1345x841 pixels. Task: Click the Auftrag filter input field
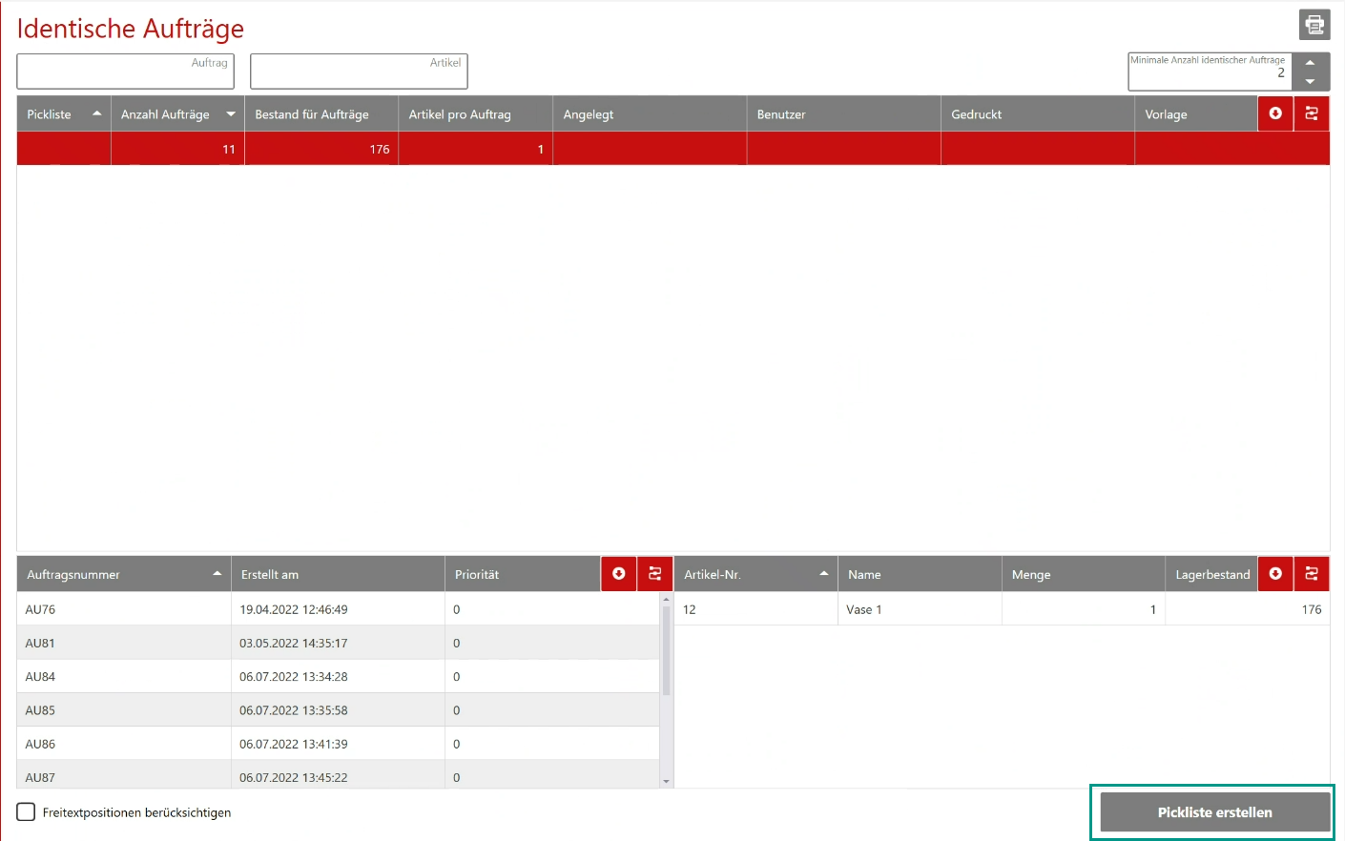125,72
